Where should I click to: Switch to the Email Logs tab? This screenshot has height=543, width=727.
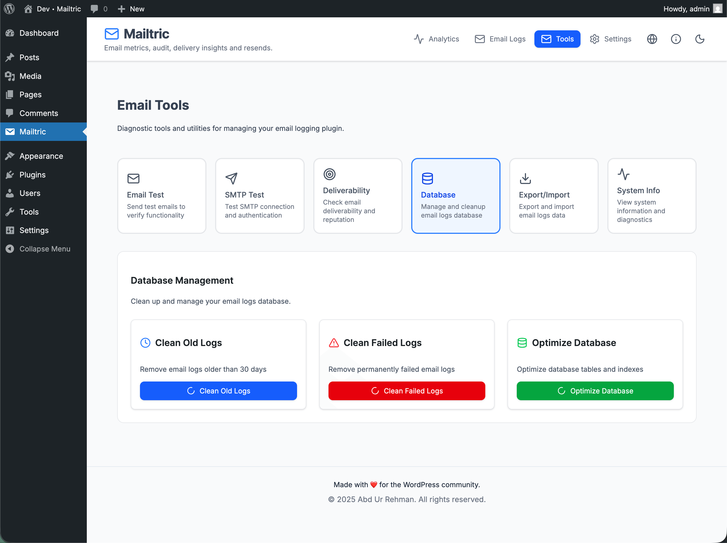coord(500,39)
